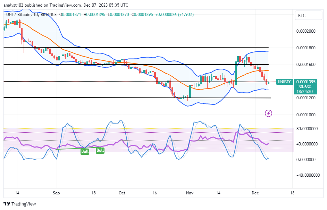The height and width of the screenshot is (210, 327).
Task: Click the 40.0000000 oscillator axis label
Action: point(307,144)
